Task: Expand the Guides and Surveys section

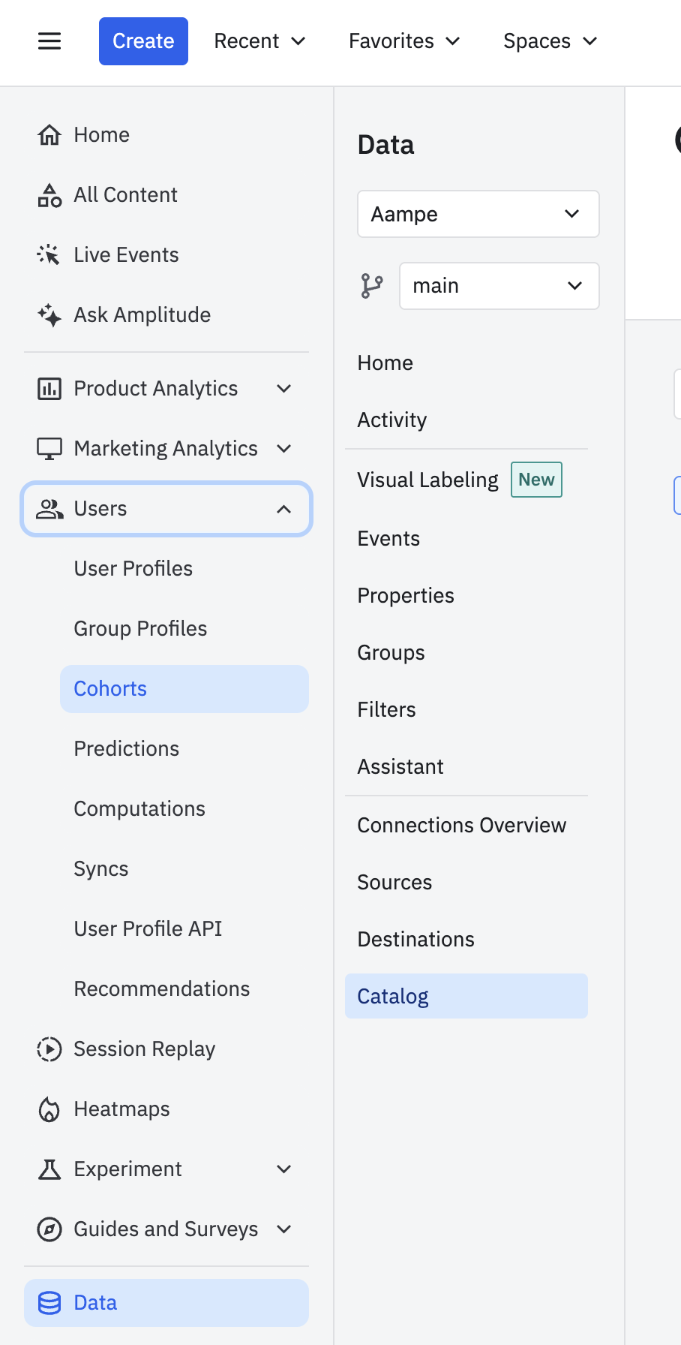Action: click(283, 1229)
